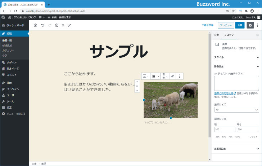
Task: Open the image size dropdown
Action: [x=236, y=110]
